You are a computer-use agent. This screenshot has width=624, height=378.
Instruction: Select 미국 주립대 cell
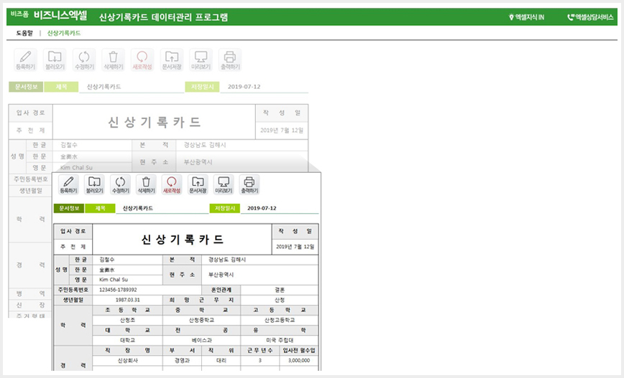(280, 340)
